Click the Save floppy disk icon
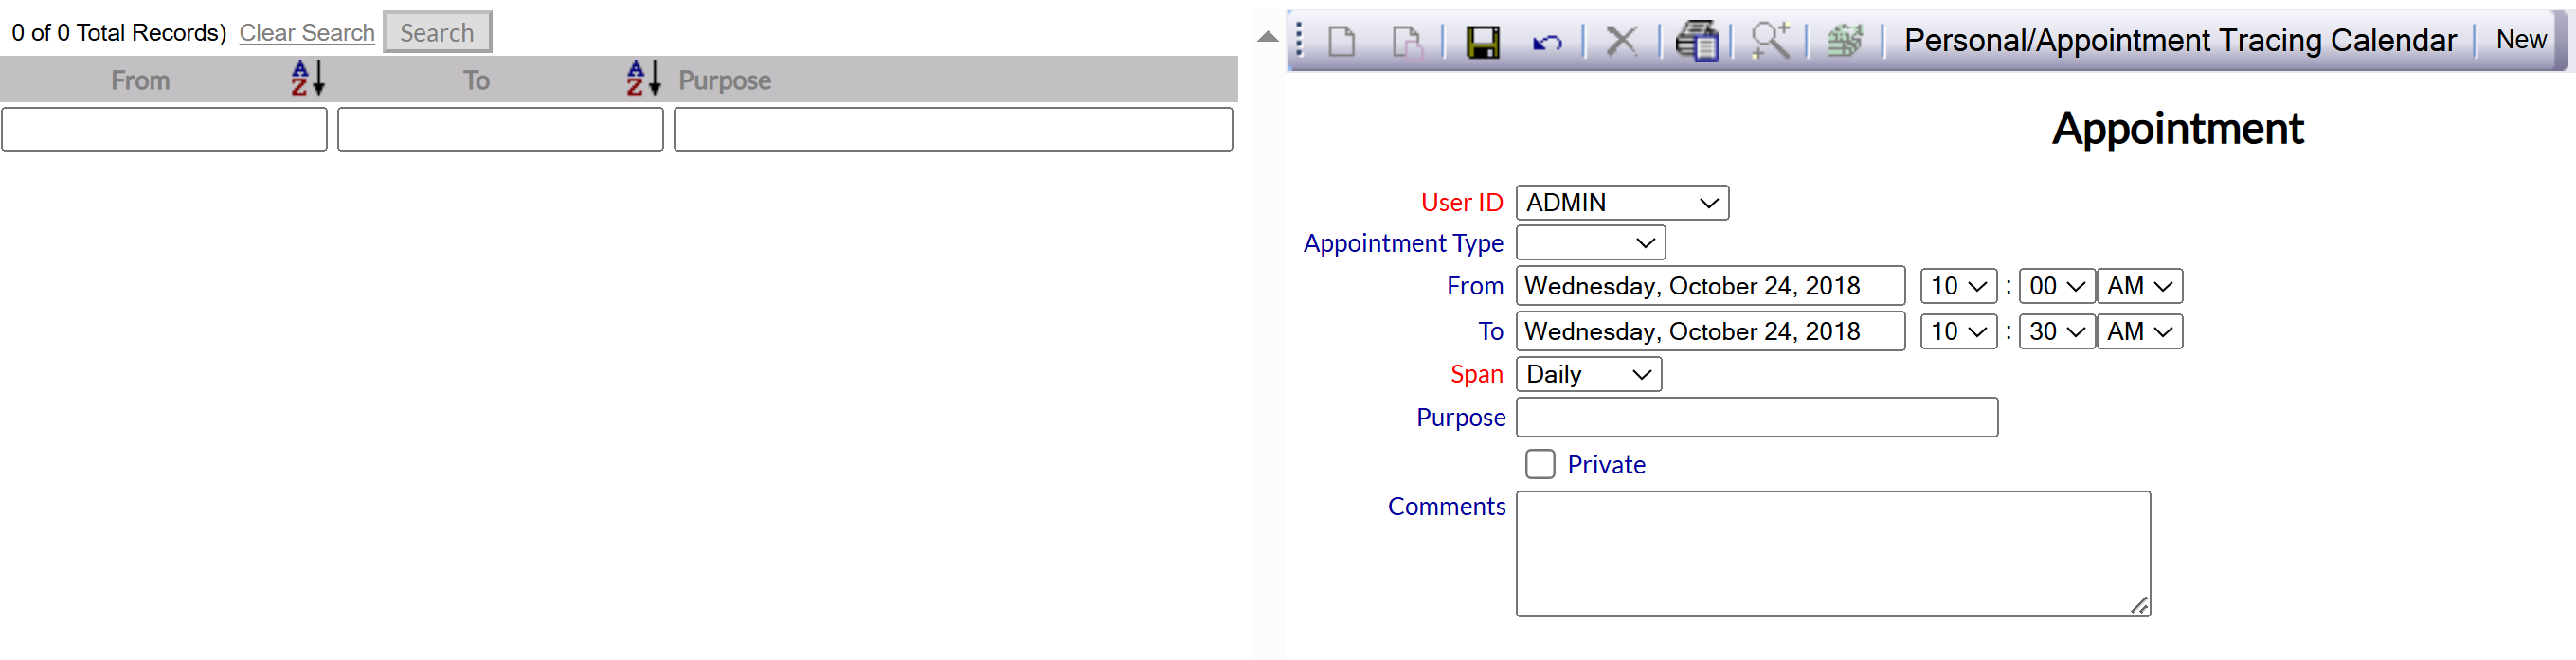This screenshot has height=660, width=2576. pyautogui.click(x=1482, y=42)
